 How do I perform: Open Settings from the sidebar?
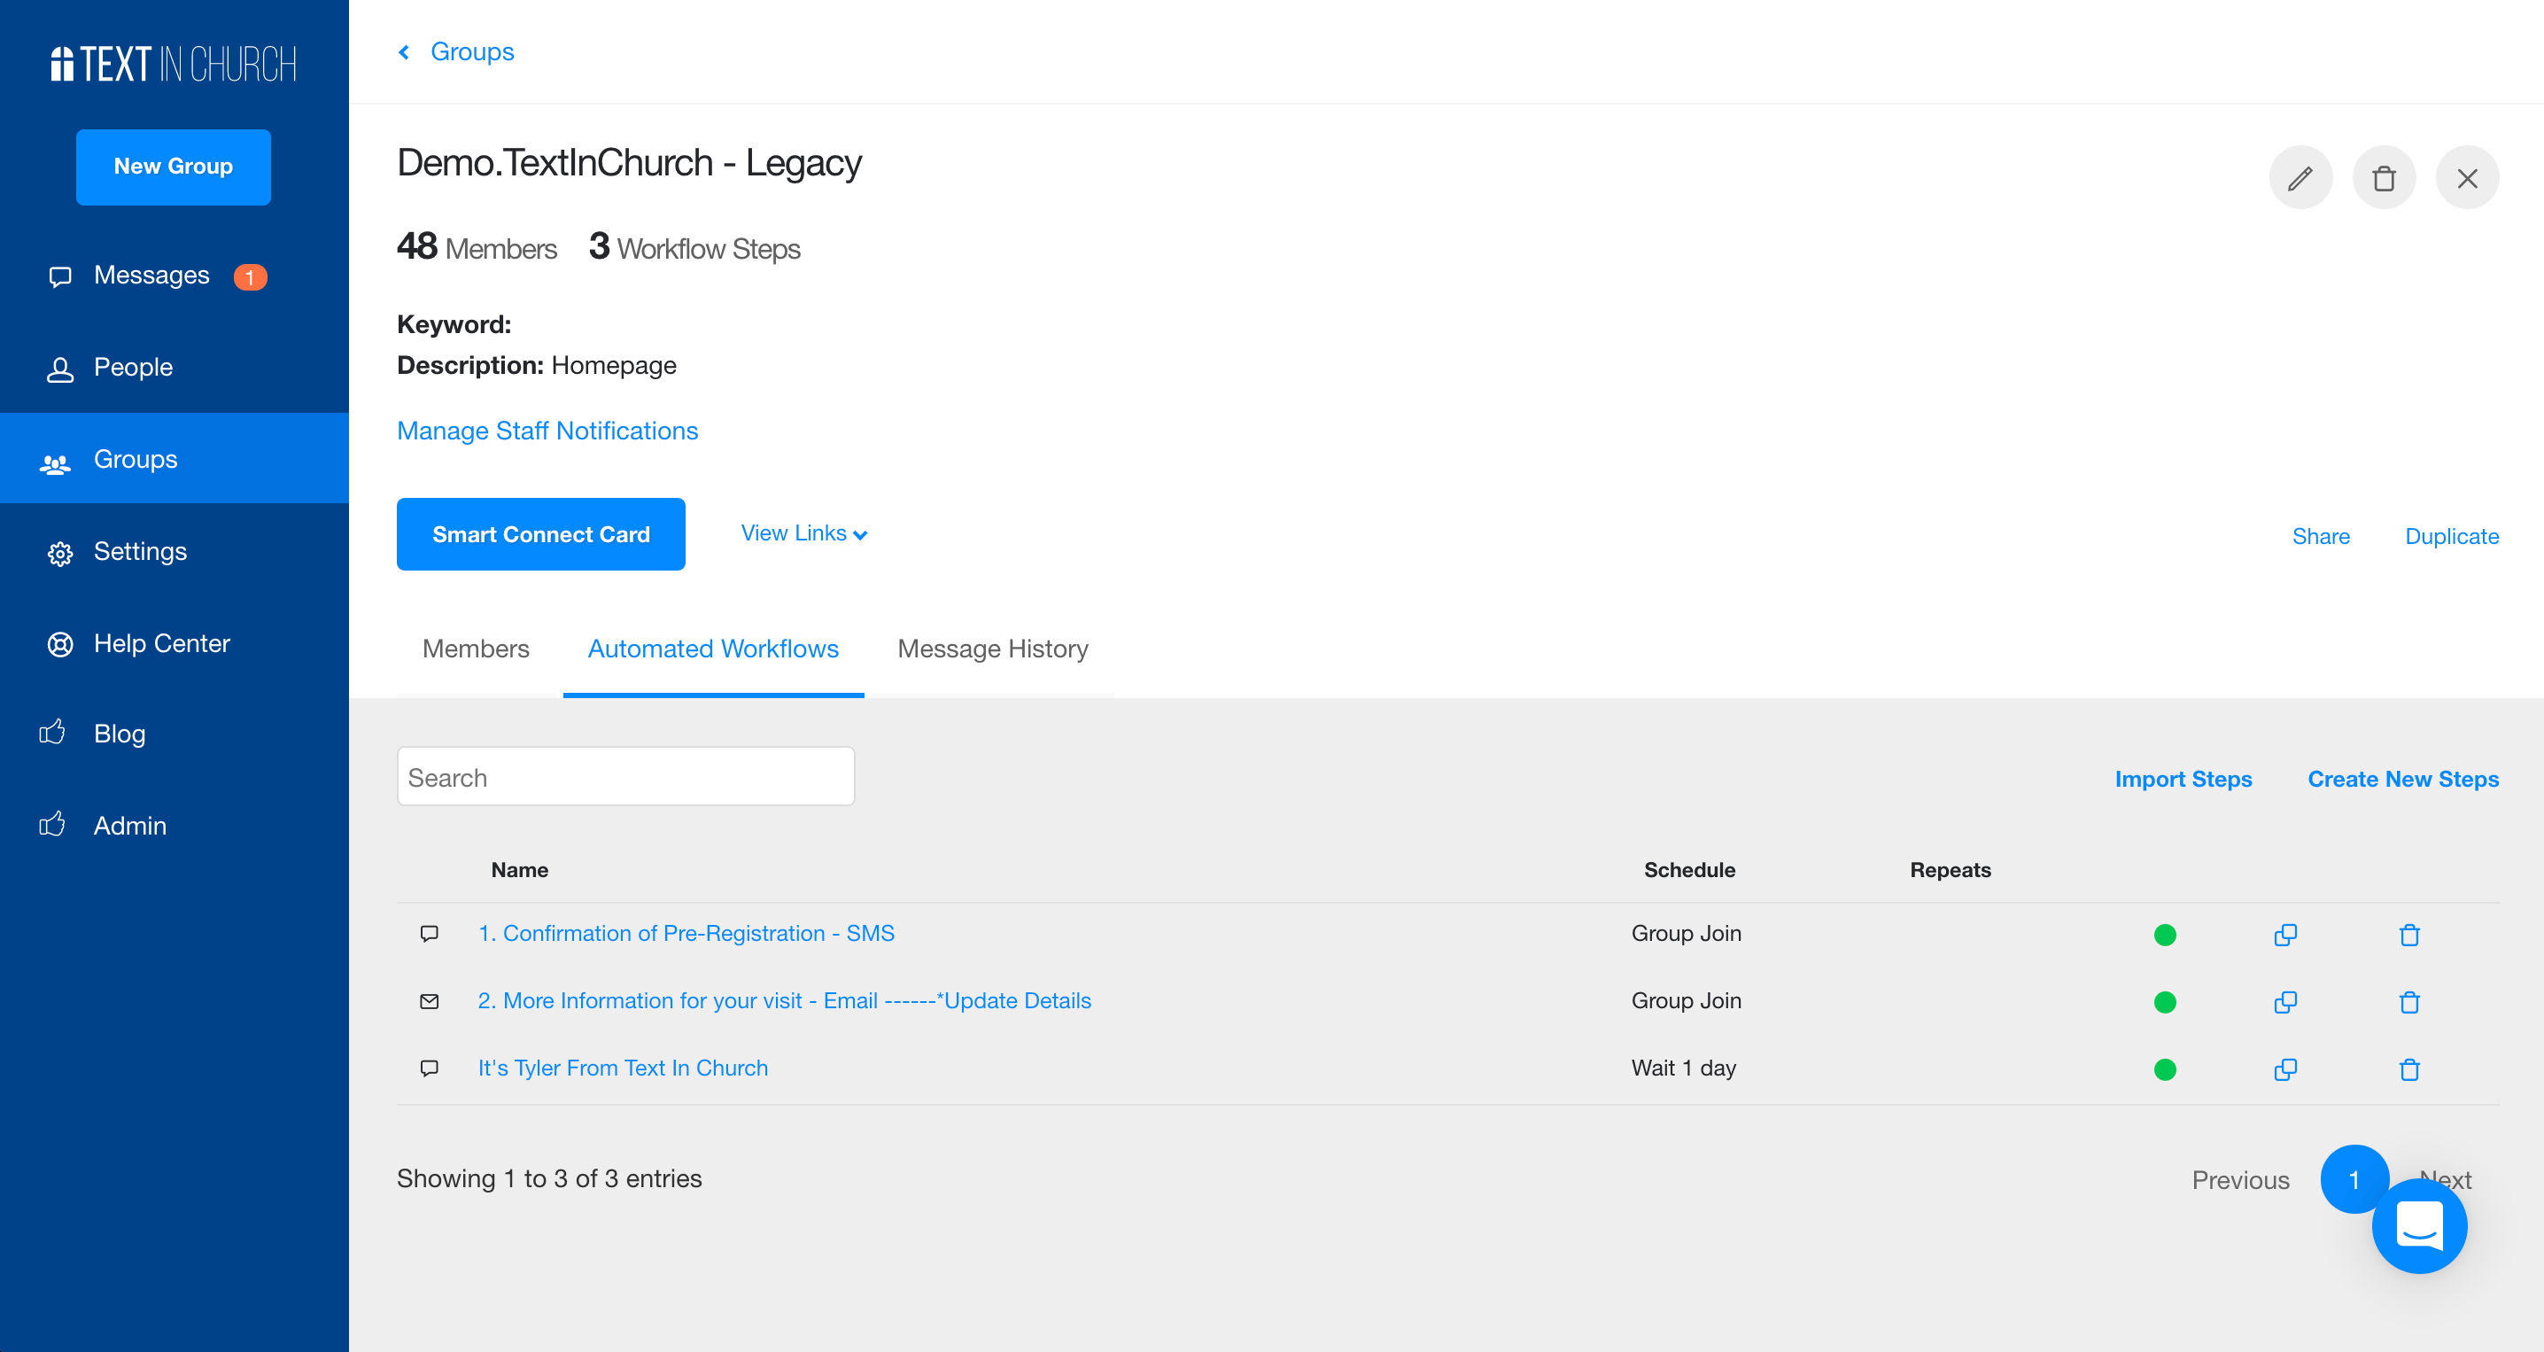[139, 551]
